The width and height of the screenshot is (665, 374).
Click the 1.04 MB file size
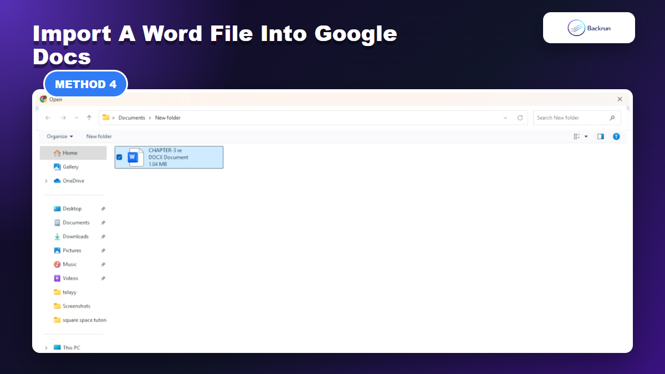(x=158, y=165)
